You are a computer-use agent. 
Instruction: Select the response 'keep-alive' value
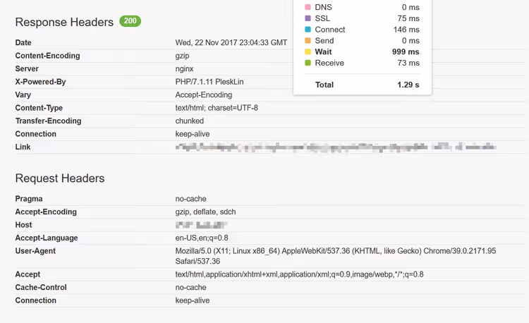coord(193,134)
